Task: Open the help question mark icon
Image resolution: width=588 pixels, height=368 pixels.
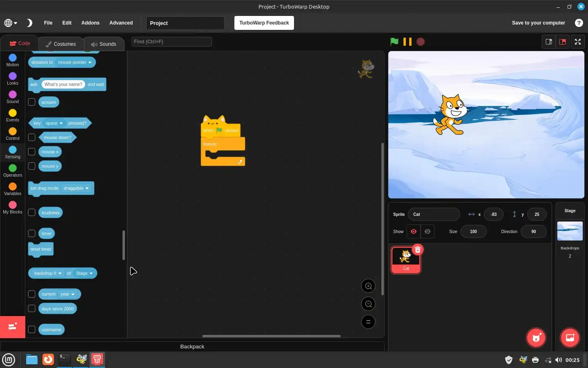Action: (x=579, y=23)
